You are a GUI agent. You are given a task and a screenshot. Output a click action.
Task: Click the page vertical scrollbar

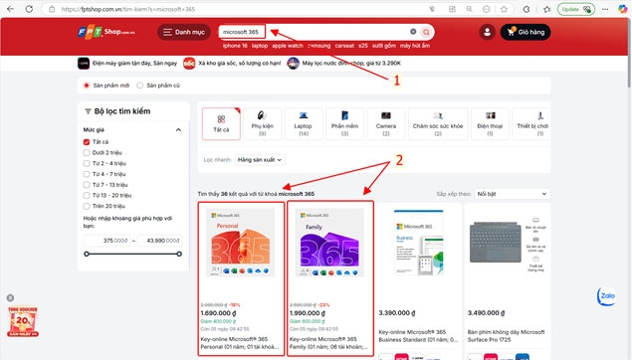pos(629,53)
